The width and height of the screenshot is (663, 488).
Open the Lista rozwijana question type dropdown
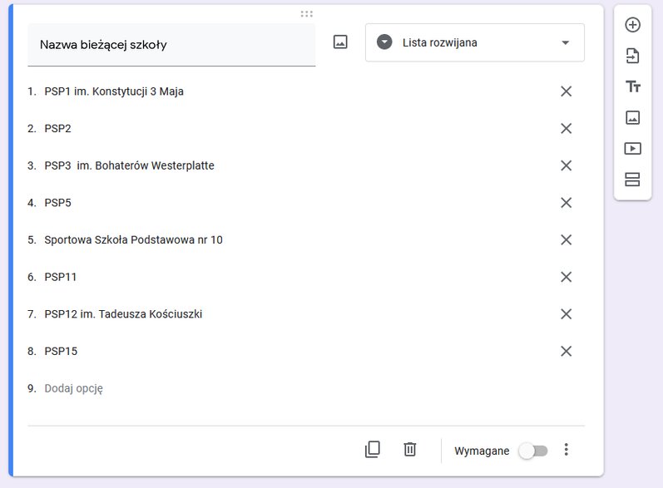(475, 42)
